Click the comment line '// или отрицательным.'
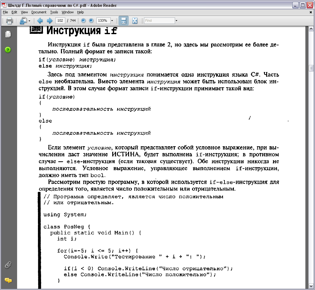 pos(79,203)
